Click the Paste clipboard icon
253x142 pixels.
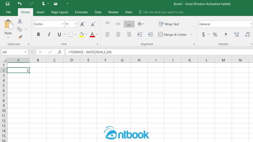click(x=9, y=25)
